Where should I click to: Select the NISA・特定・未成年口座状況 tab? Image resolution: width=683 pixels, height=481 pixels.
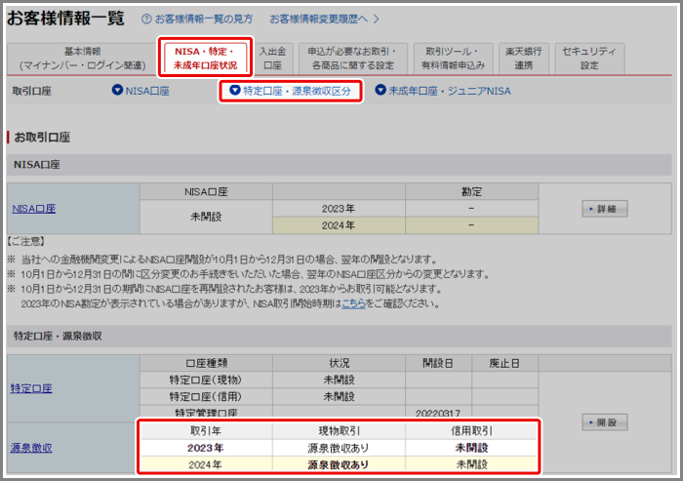[x=205, y=59]
